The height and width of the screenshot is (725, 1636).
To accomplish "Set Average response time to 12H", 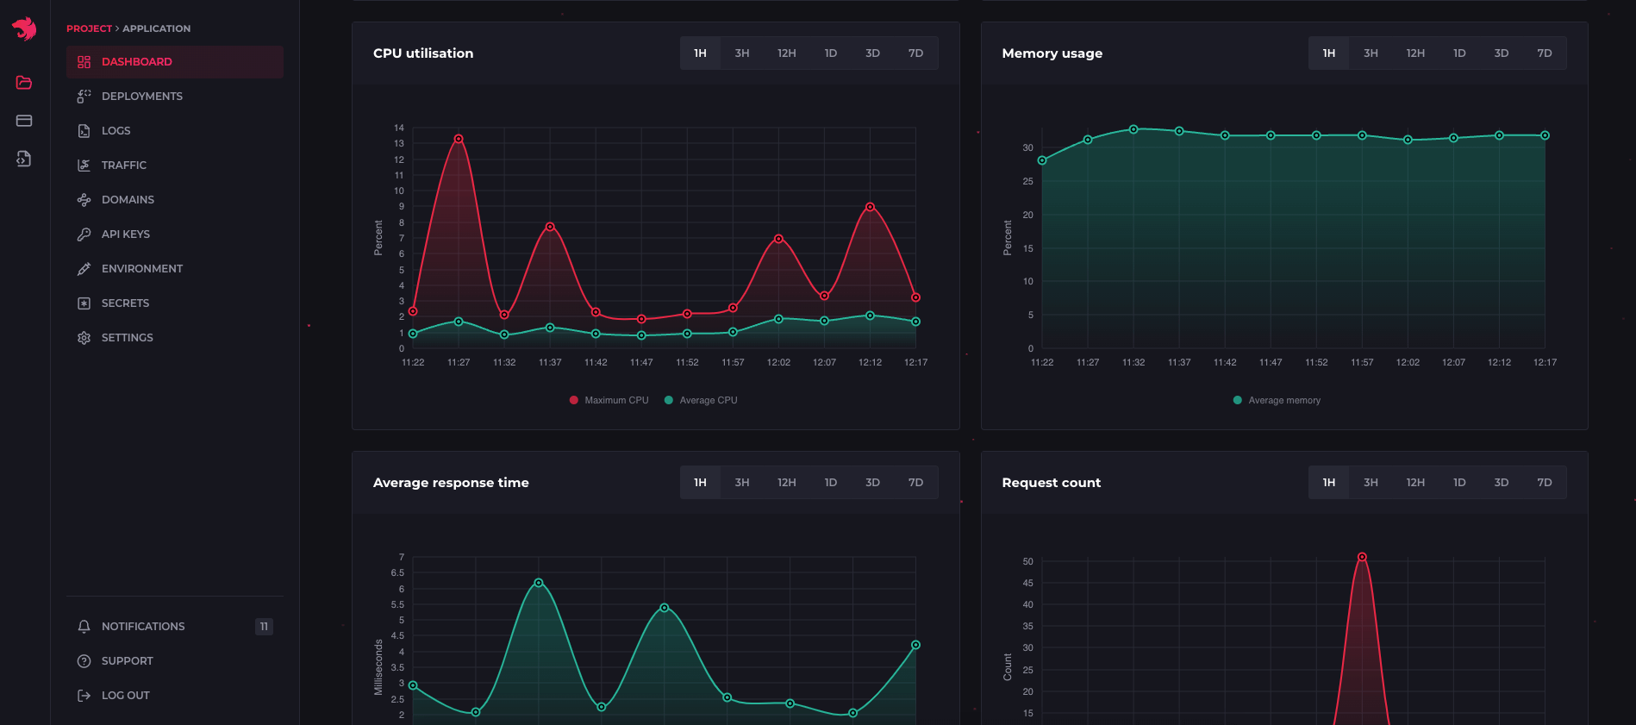I will pos(786,483).
